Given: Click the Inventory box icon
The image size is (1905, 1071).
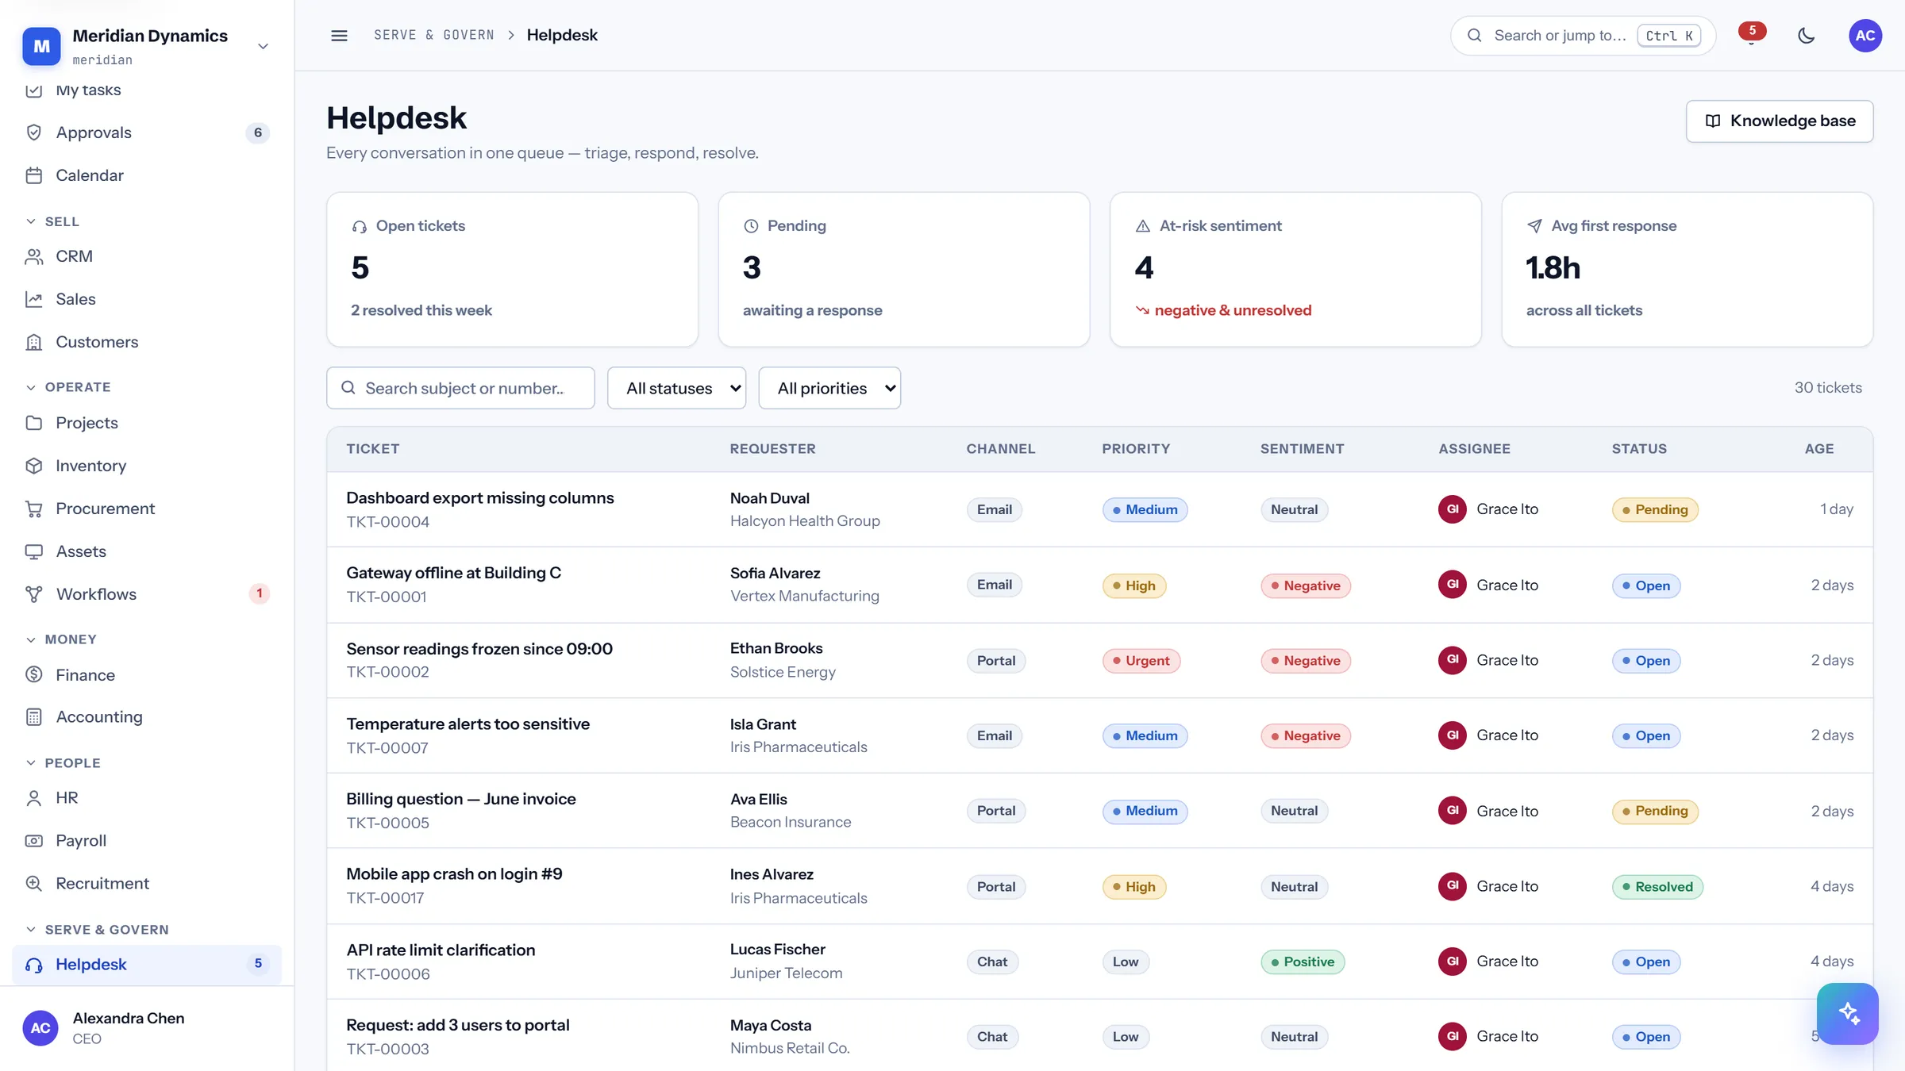Looking at the screenshot, I should (x=33, y=466).
